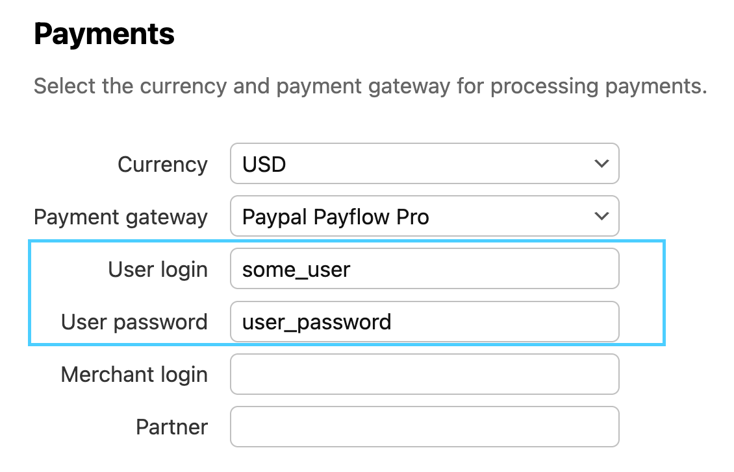The height and width of the screenshot is (472, 734).
Task: Click the Payments heading
Action: click(x=104, y=34)
